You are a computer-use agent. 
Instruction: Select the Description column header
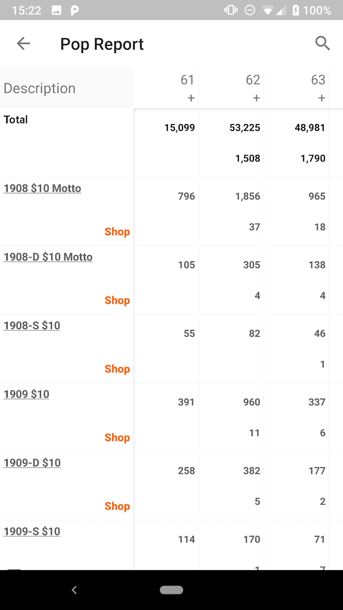pos(40,88)
